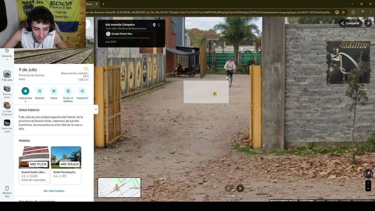Send to phone with Enviar al teléfono icon

(x=68, y=91)
